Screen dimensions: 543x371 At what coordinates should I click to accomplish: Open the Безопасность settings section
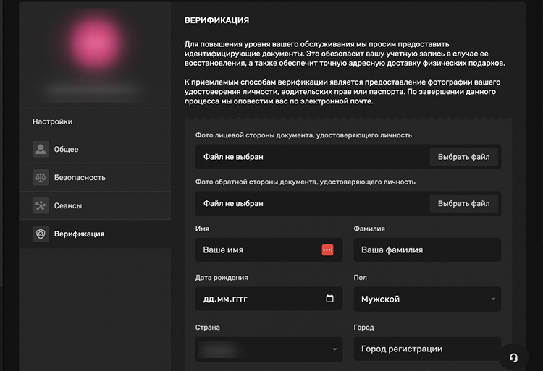(x=95, y=177)
